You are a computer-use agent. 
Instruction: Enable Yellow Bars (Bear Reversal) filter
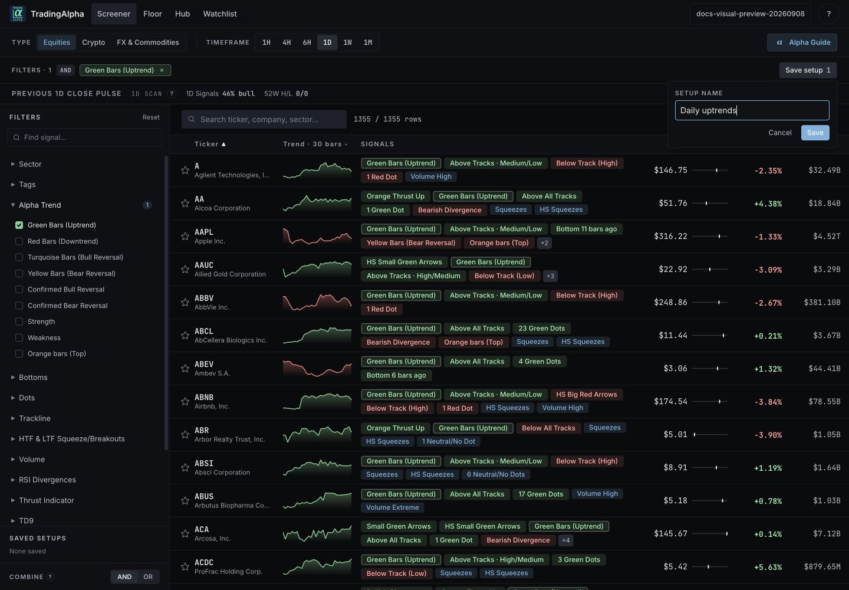click(19, 273)
